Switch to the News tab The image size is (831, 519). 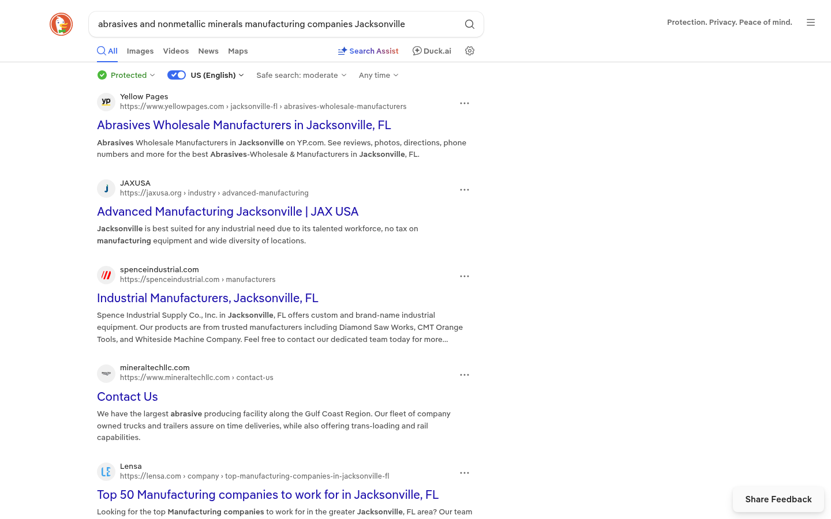pyautogui.click(x=208, y=51)
